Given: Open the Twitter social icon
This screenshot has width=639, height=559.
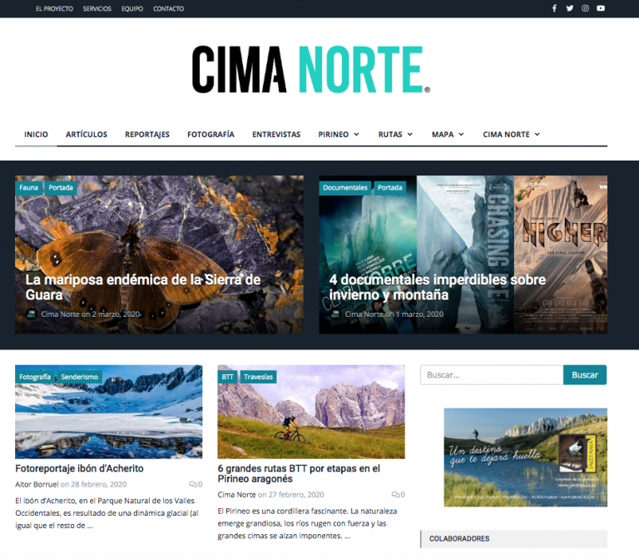Looking at the screenshot, I should tap(570, 8).
